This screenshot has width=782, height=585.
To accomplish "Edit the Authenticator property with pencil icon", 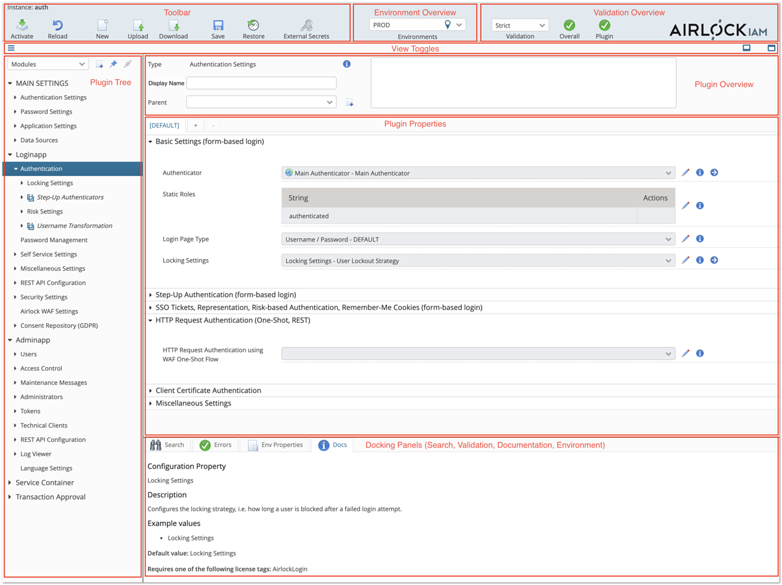I will (x=685, y=173).
